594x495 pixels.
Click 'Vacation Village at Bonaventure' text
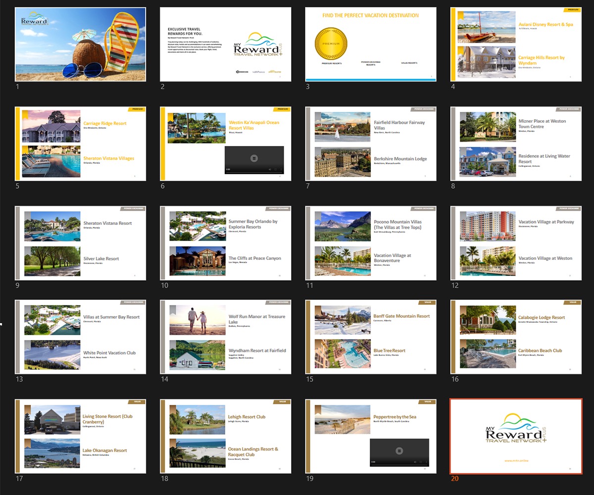[x=392, y=258]
